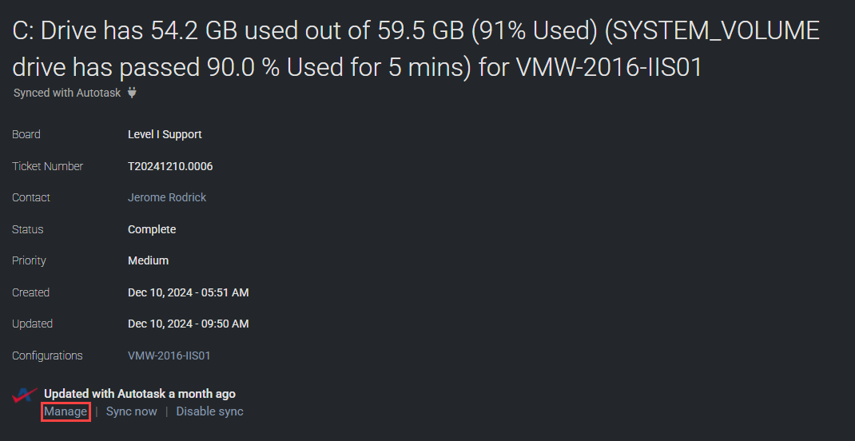Screen dimensions: 855x441
Task: Click the Autotask checkmark logo icon
Action: pos(25,395)
